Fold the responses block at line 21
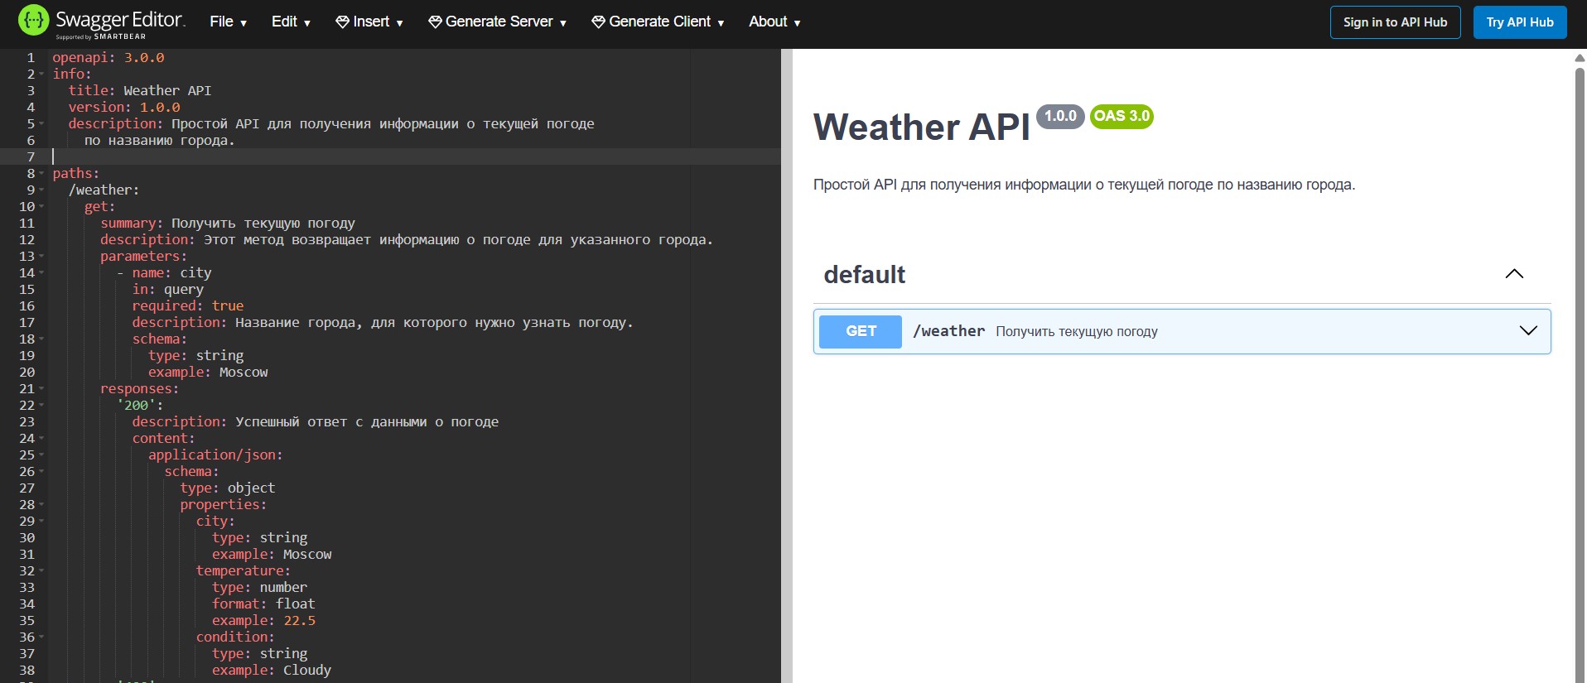 pyautogui.click(x=41, y=389)
